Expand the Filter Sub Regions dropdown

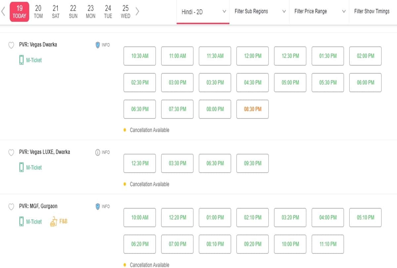pyautogui.click(x=259, y=12)
